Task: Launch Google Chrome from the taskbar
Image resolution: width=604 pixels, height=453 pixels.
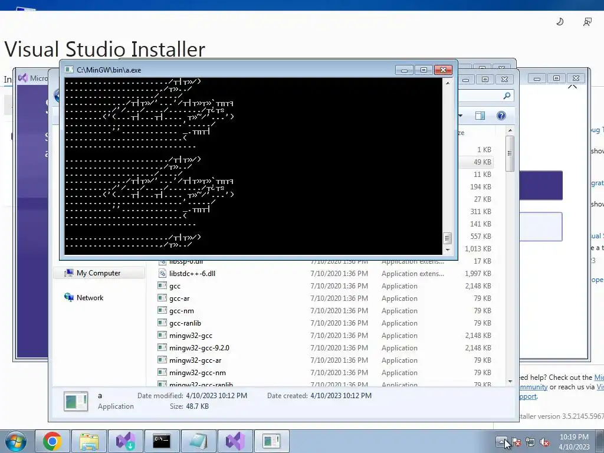Action: (52, 441)
